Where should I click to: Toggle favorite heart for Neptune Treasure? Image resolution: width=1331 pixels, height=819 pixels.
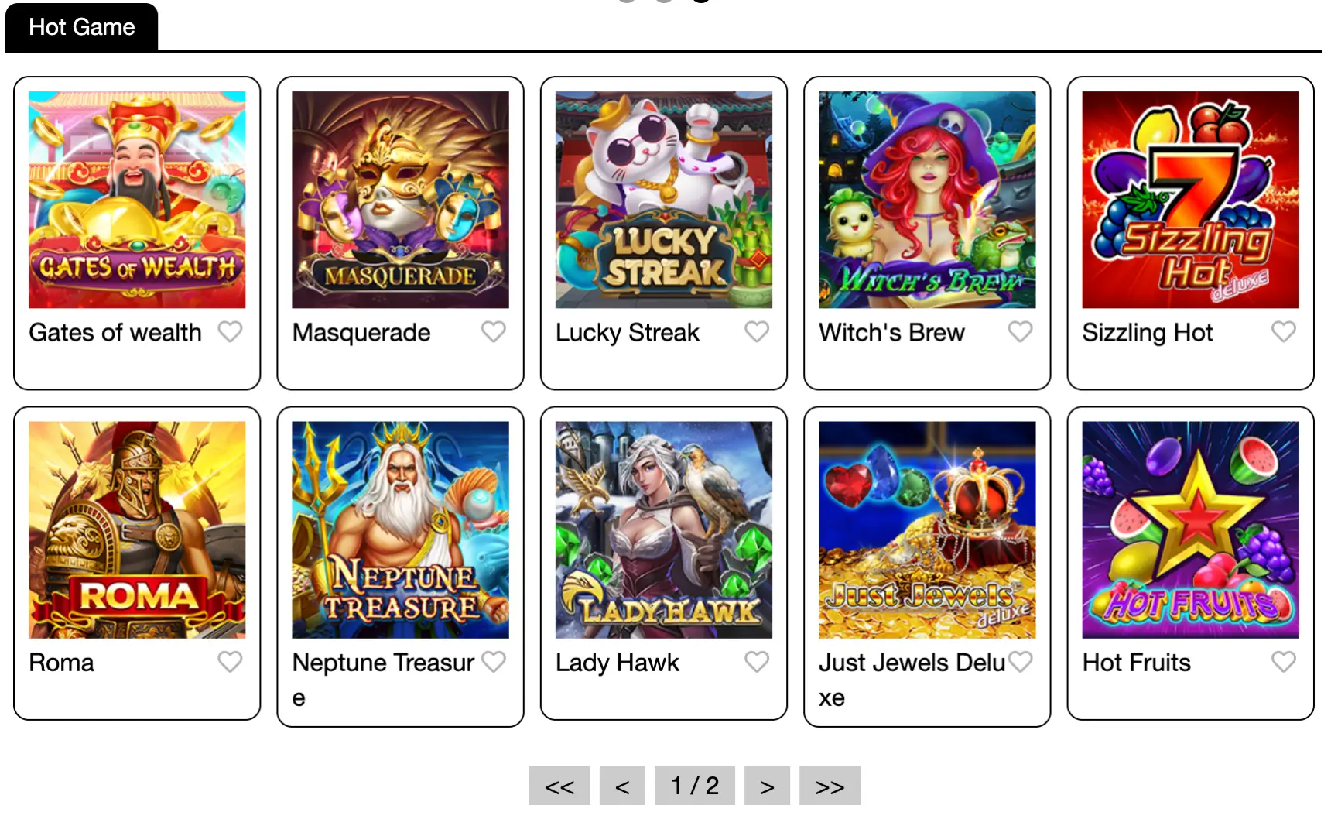tap(494, 662)
